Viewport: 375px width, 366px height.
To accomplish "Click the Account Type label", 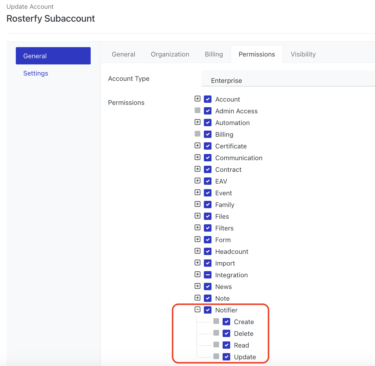I will (x=129, y=78).
